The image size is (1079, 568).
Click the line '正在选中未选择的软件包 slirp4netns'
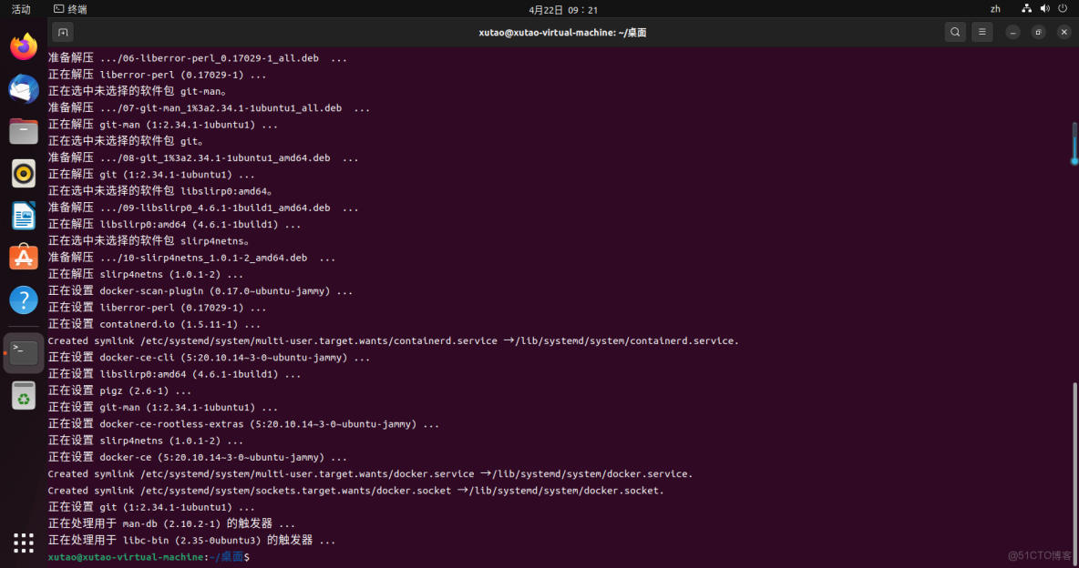[x=149, y=241]
